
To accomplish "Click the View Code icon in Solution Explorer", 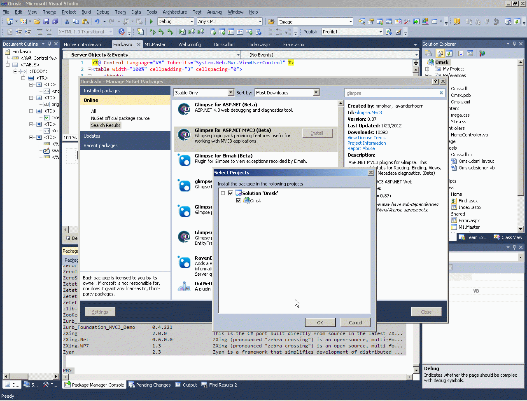I will coord(461,53).
